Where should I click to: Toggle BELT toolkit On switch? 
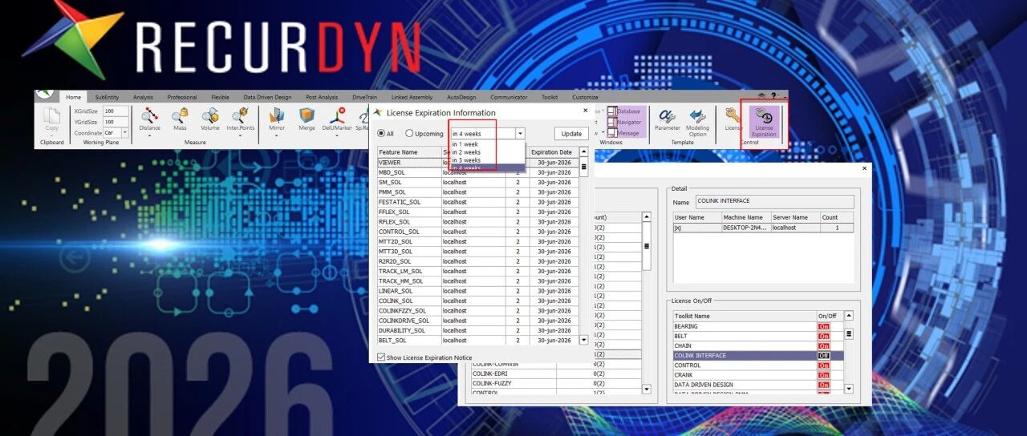coord(823,337)
